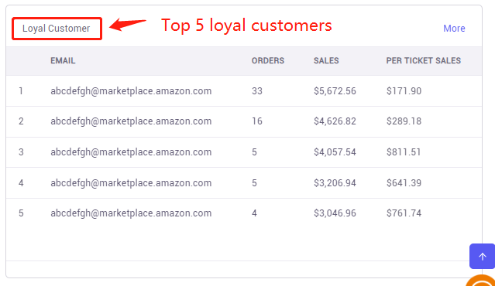
Task: Select the rank 1 customer email
Action: tap(131, 91)
